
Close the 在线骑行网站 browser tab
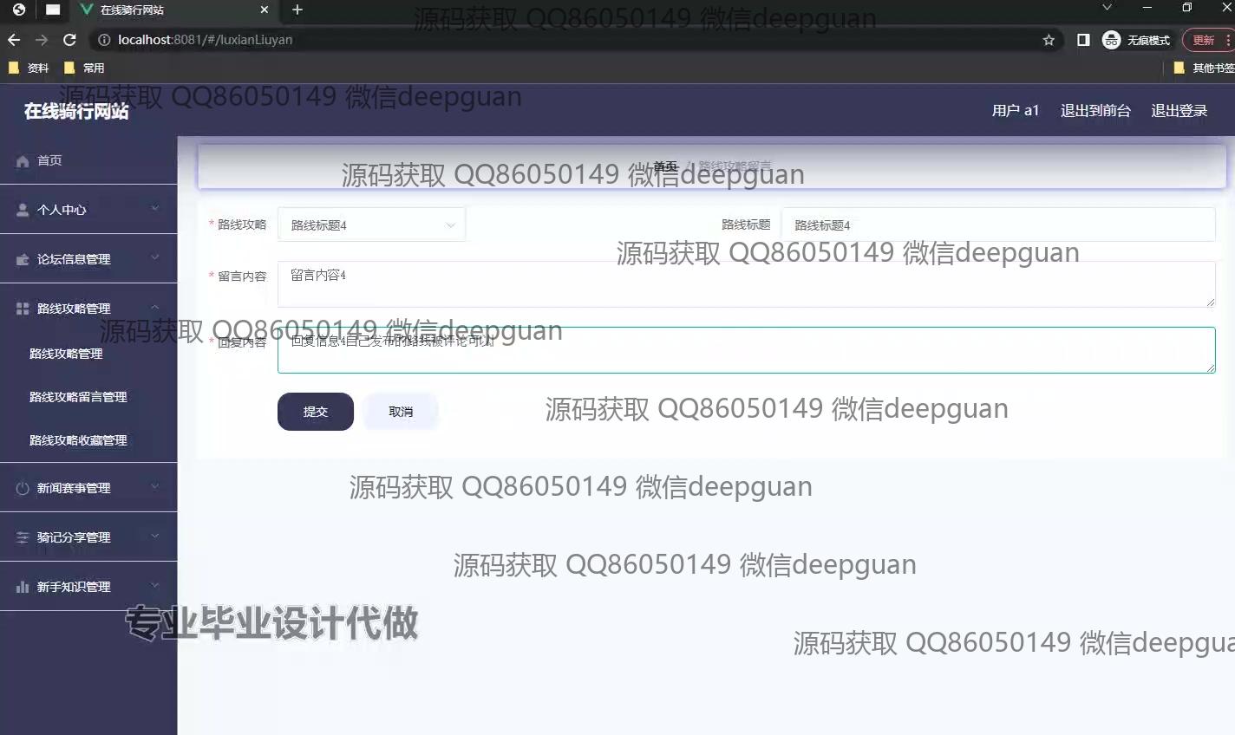(265, 10)
